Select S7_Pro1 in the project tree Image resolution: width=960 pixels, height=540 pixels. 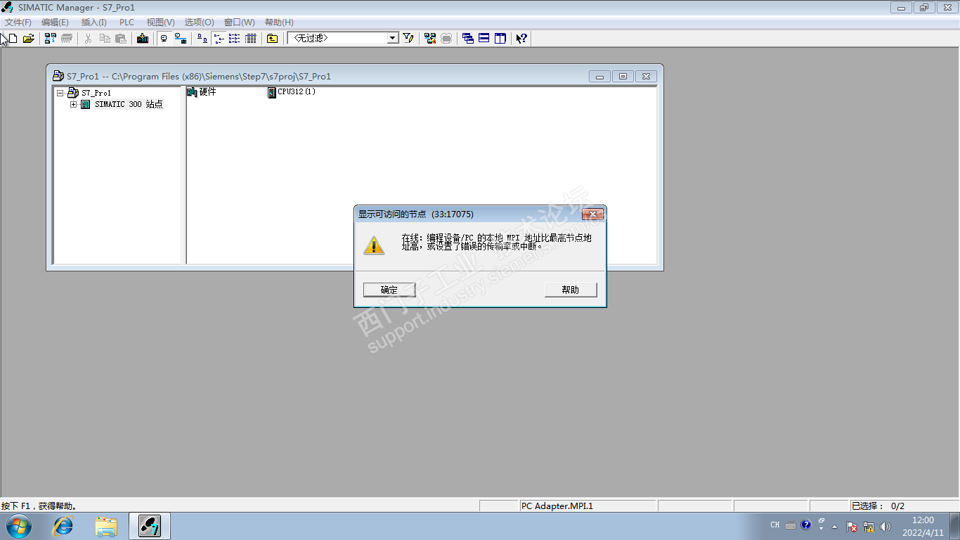pyautogui.click(x=96, y=93)
